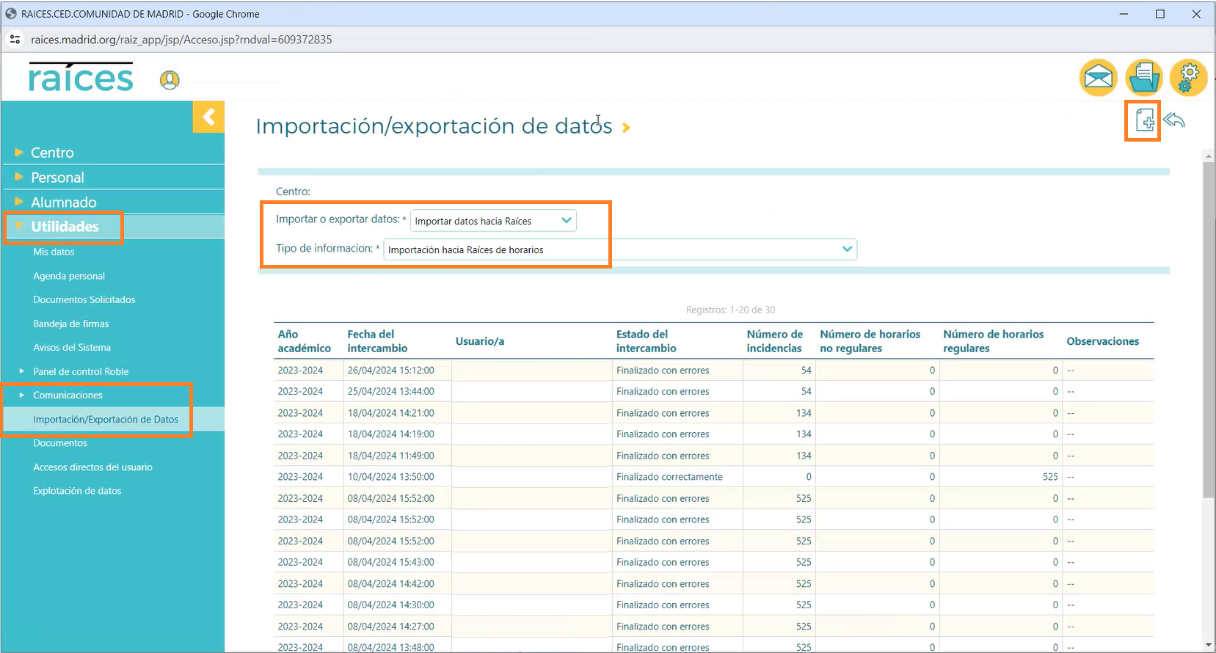Click the back double-arrow icon
1216x653 pixels.
[1174, 120]
